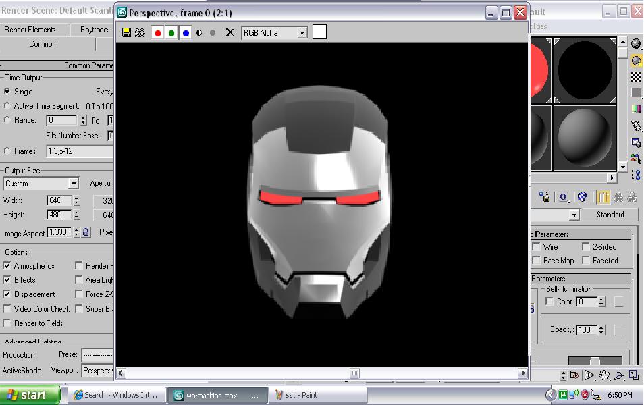Open the material name dropdown arrow
The height and width of the screenshot is (405, 644).
pos(574,215)
